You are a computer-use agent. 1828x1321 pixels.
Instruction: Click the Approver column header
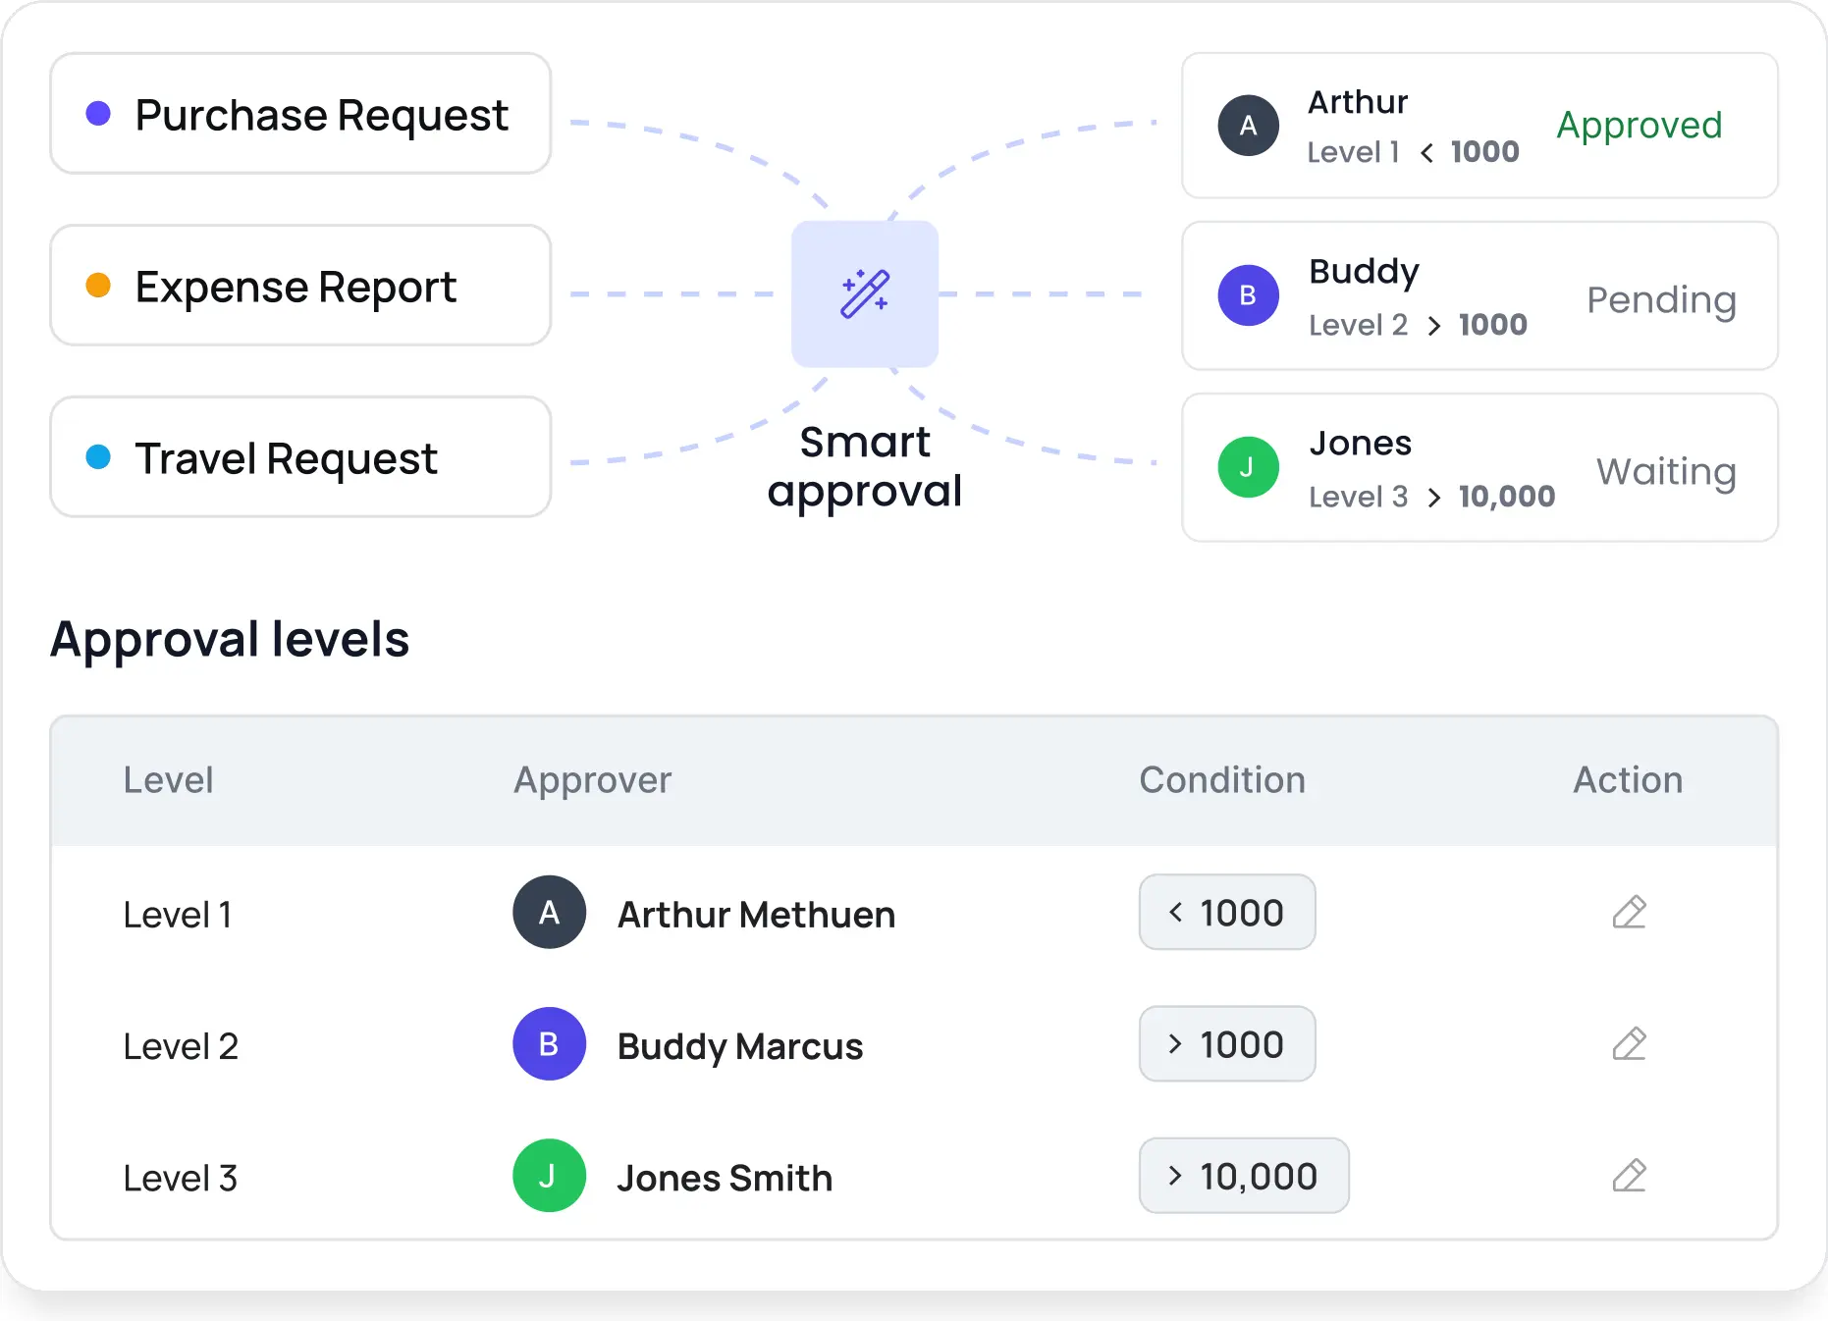tap(592, 781)
